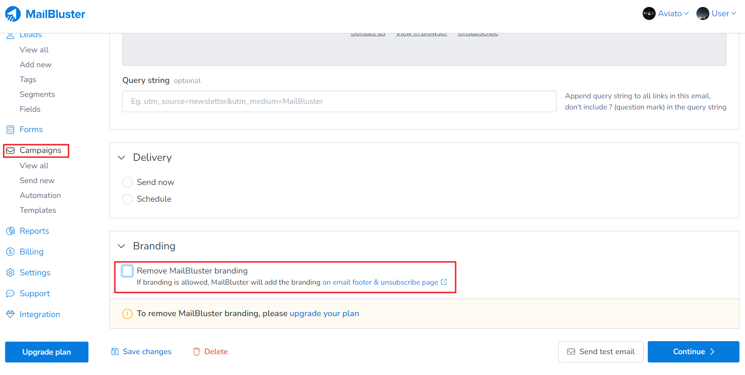Viewport: 745px width, 375px height.
Task: Click the Branding section heading
Action: (154, 246)
